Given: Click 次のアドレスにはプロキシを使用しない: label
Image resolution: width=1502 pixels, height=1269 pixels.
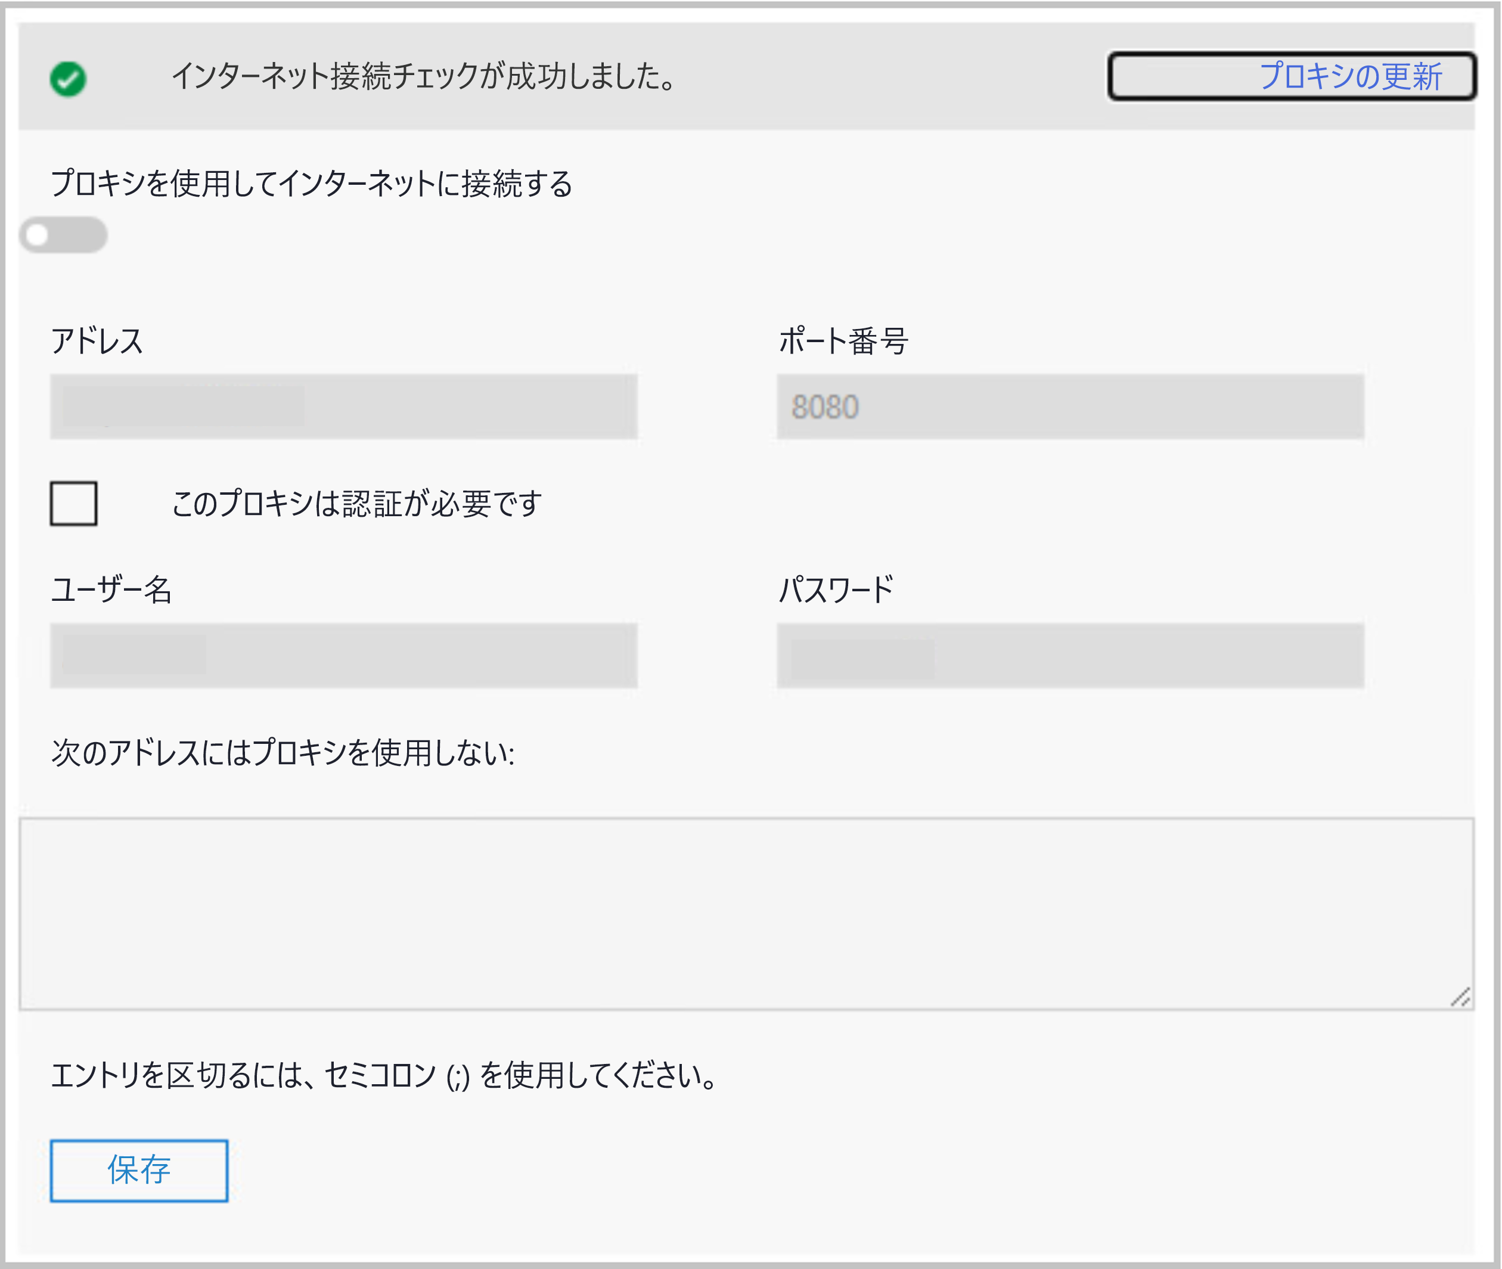Looking at the screenshot, I should click(x=283, y=753).
